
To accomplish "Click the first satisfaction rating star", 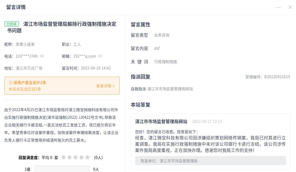I will (64, 157).
